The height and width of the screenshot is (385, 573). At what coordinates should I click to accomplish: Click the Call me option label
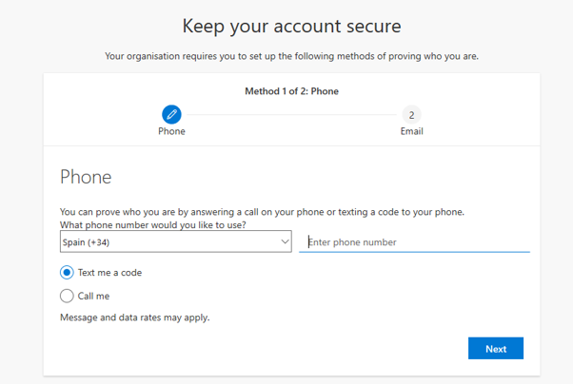click(x=93, y=296)
